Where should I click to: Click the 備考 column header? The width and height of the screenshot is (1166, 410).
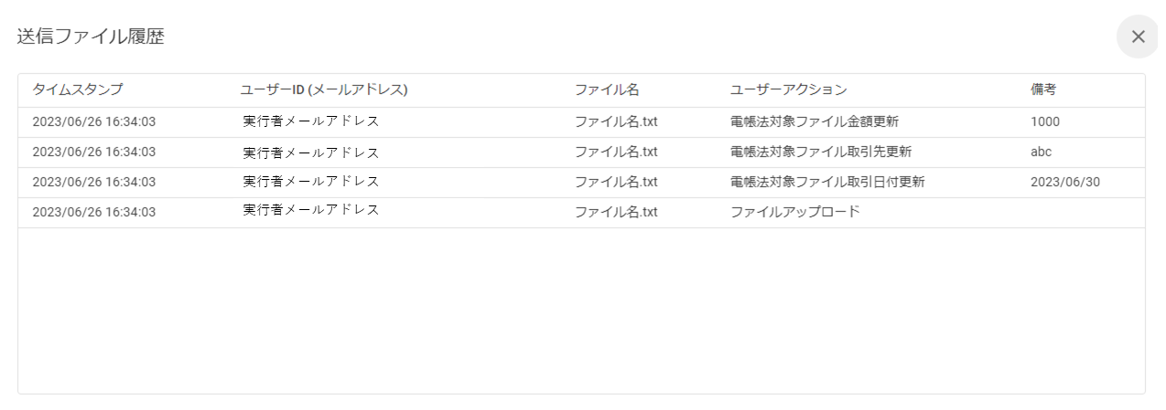1043,89
